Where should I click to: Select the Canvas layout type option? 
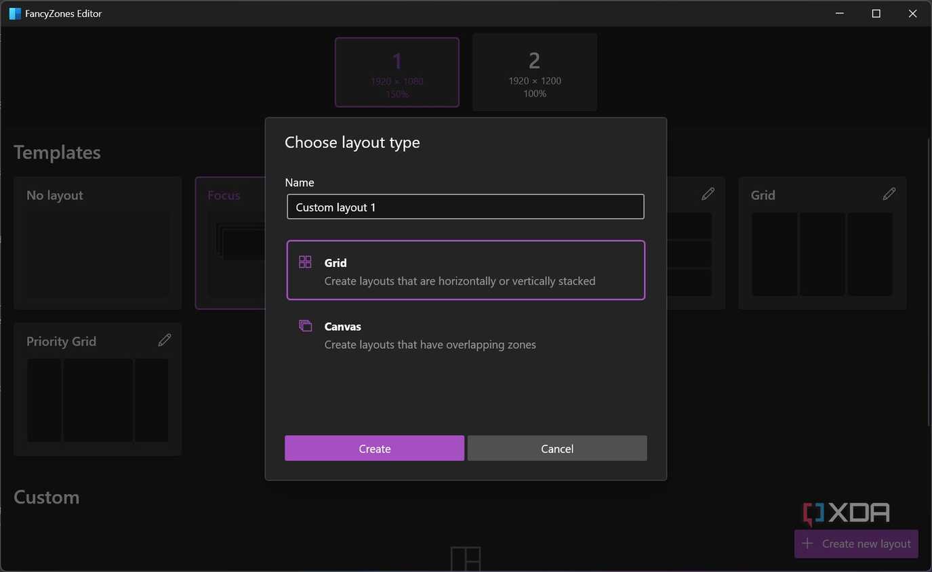pos(466,335)
